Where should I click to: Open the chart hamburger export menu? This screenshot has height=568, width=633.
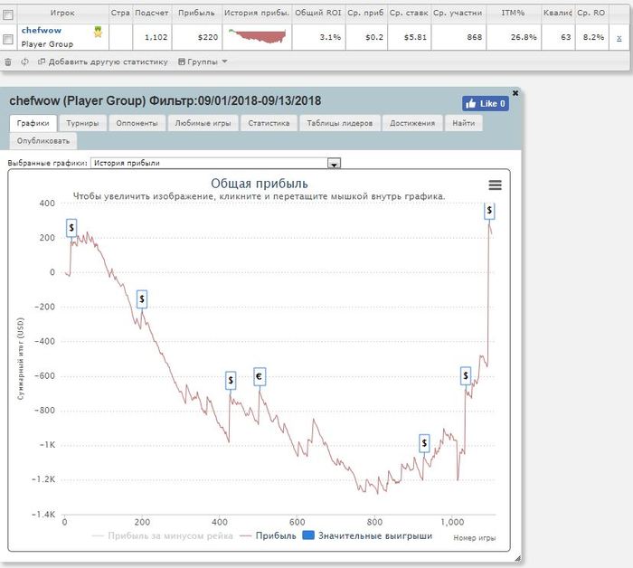(495, 185)
